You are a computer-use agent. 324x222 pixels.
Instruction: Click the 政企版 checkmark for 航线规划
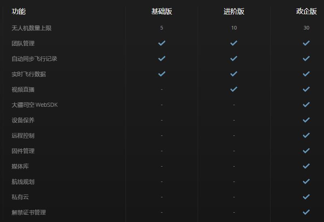coord(306,182)
